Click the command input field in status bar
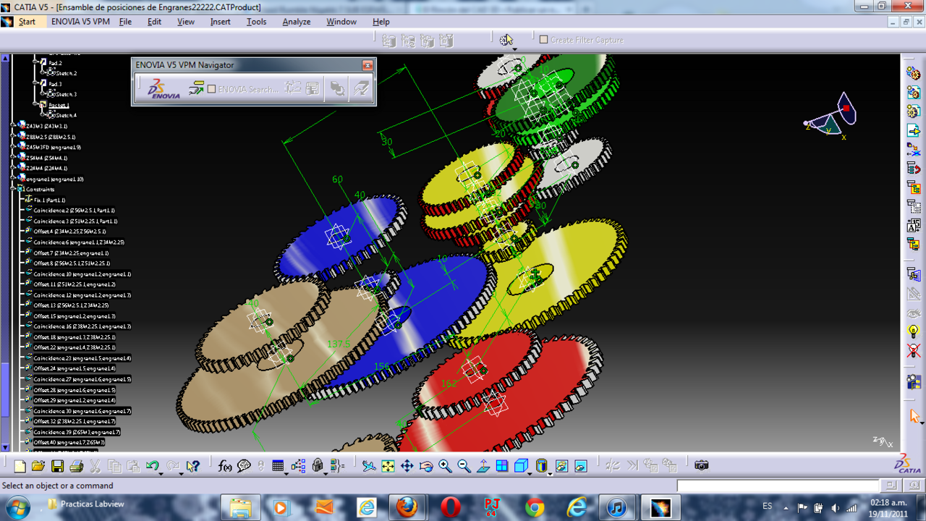 point(778,486)
